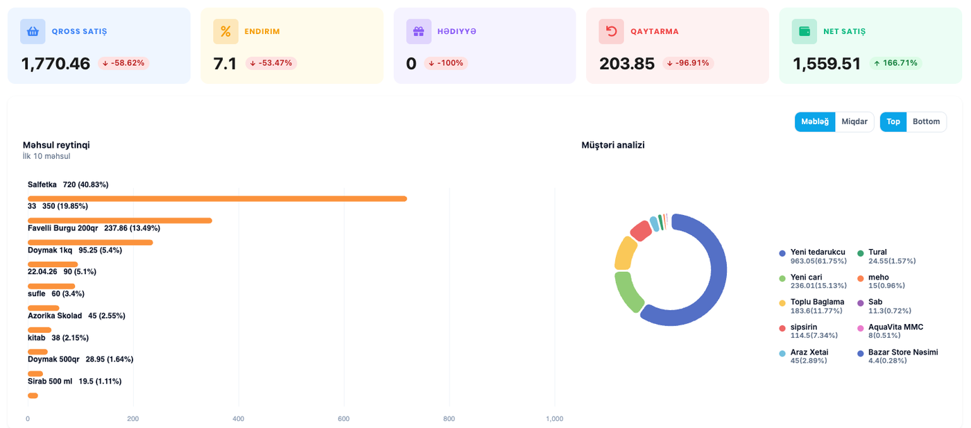Image resolution: width=971 pixels, height=428 pixels.
Task: Click the Salfetka bar in product ranking
Action: point(217,199)
